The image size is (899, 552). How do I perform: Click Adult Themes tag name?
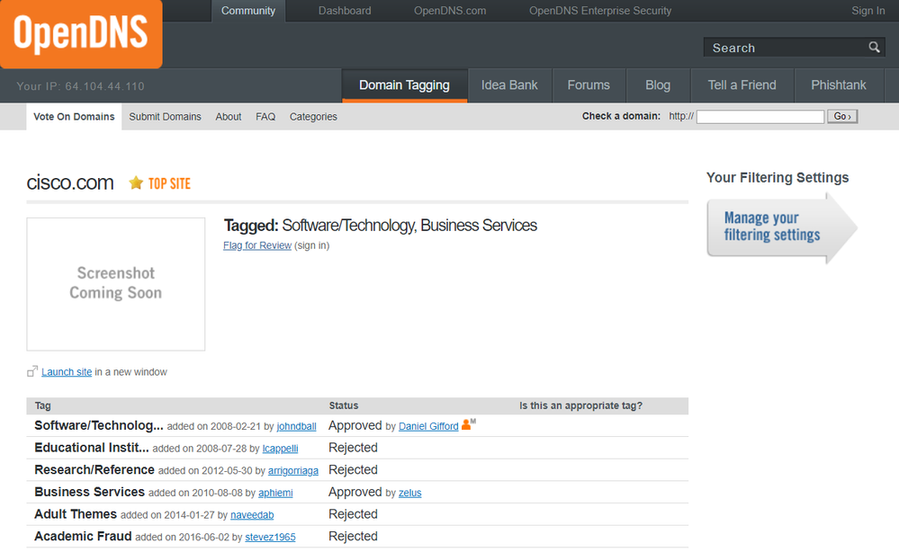click(x=76, y=514)
